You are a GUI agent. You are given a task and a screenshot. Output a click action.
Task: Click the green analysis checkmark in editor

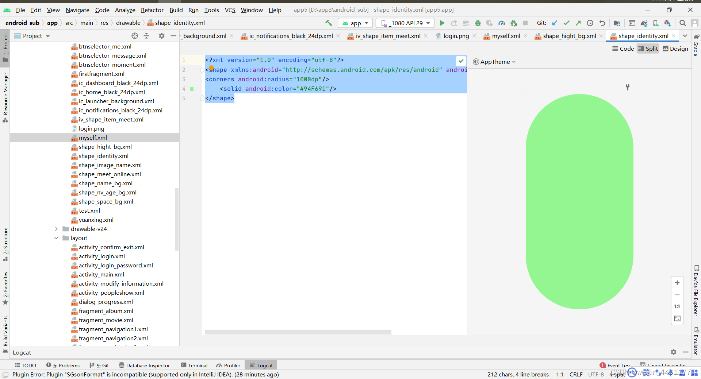461,61
